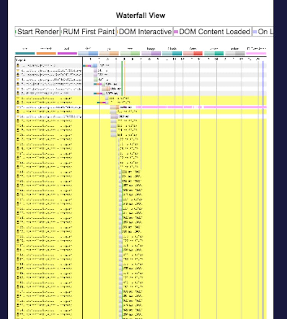Click the Waterfall View heading

pyautogui.click(x=141, y=16)
